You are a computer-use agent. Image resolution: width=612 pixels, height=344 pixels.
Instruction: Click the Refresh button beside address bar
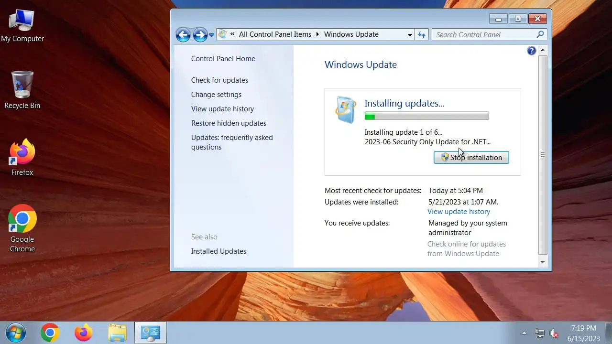(421, 34)
